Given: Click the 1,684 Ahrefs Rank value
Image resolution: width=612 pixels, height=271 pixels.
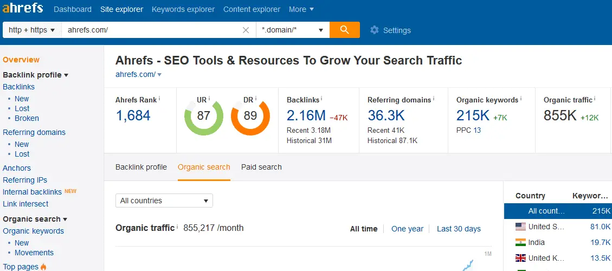Looking at the screenshot, I should [x=133, y=115].
